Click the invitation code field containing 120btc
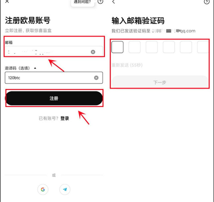214x202 pixels. click(53, 78)
